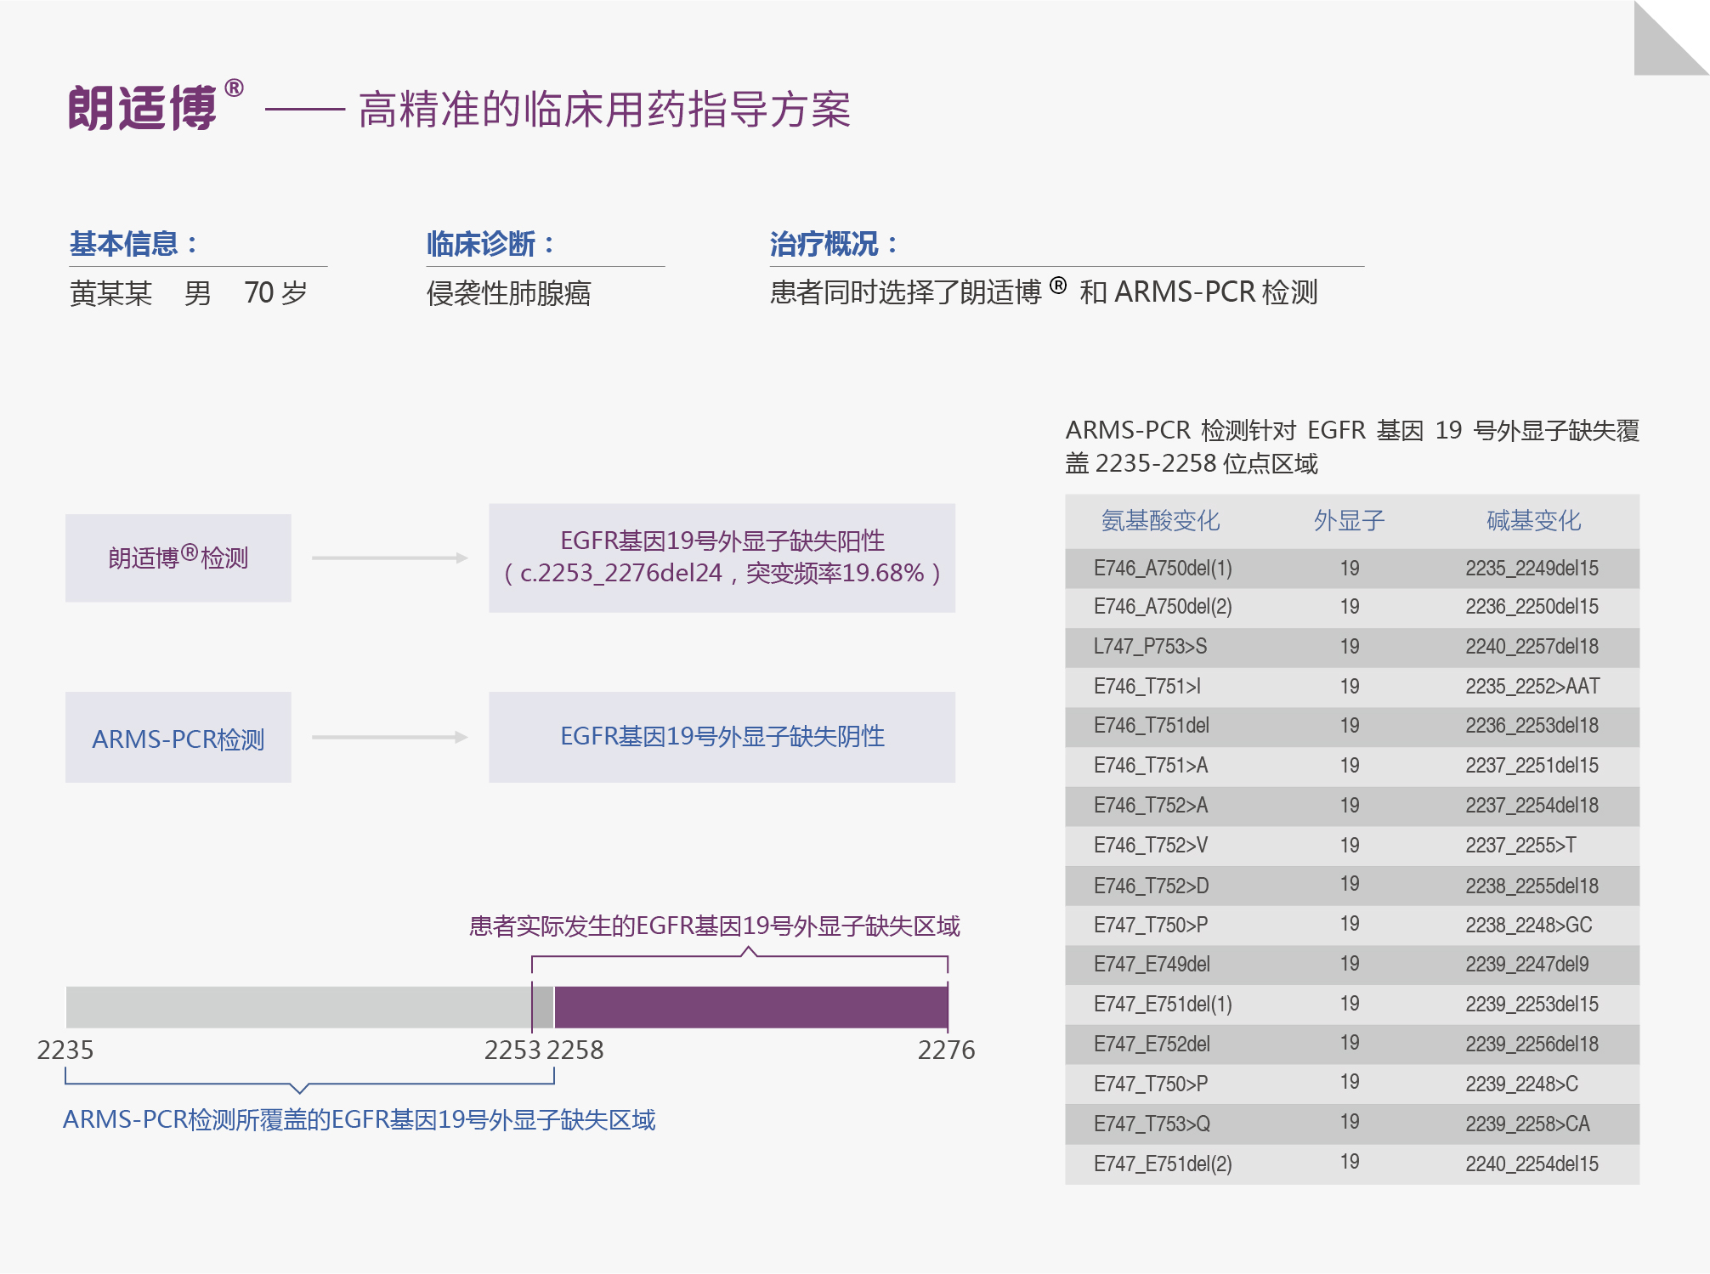The height and width of the screenshot is (1274, 1710).
Task: Select the 治疗概况 heading
Action: tap(834, 244)
